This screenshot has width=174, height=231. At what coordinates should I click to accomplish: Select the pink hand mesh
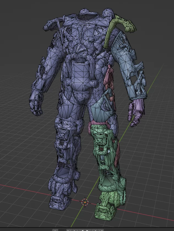[136, 112]
